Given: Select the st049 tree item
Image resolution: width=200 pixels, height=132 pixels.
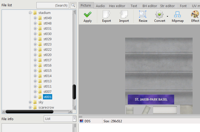Looking at the screenshot, I should 47,18.
